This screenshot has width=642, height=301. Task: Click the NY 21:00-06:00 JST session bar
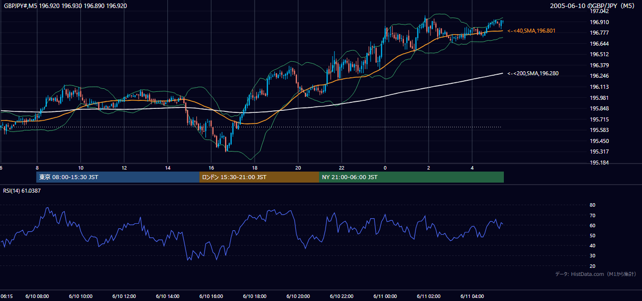point(411,177)
